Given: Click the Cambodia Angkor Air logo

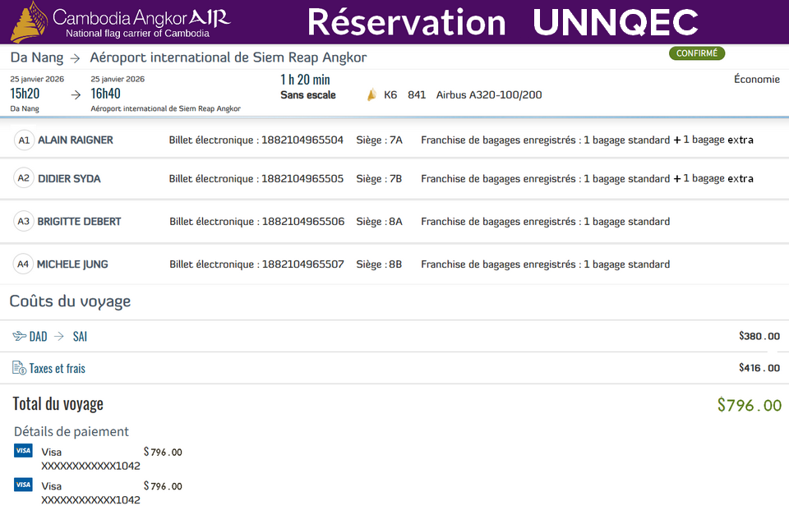Looking at the screenshot, I should (119, 22).
